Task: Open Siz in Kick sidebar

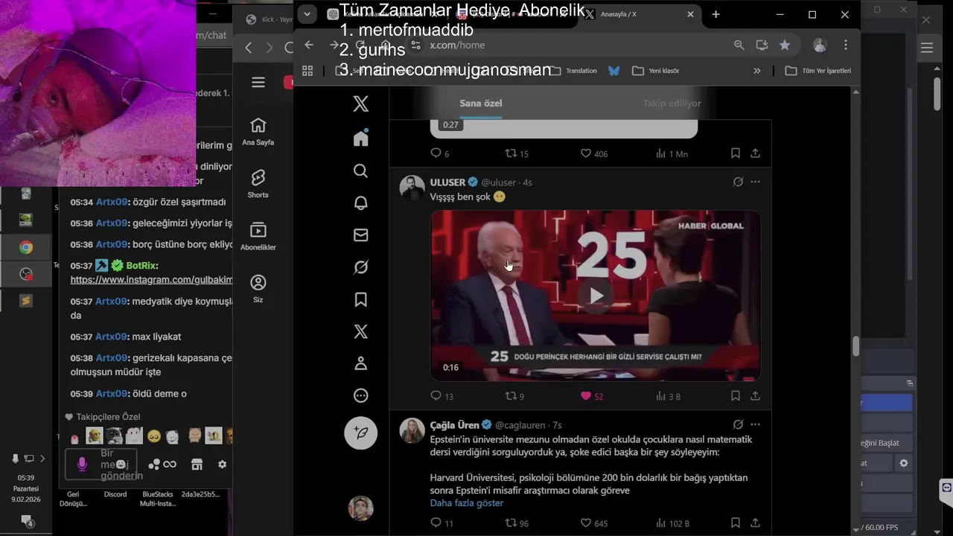Action: pos(258,289)
